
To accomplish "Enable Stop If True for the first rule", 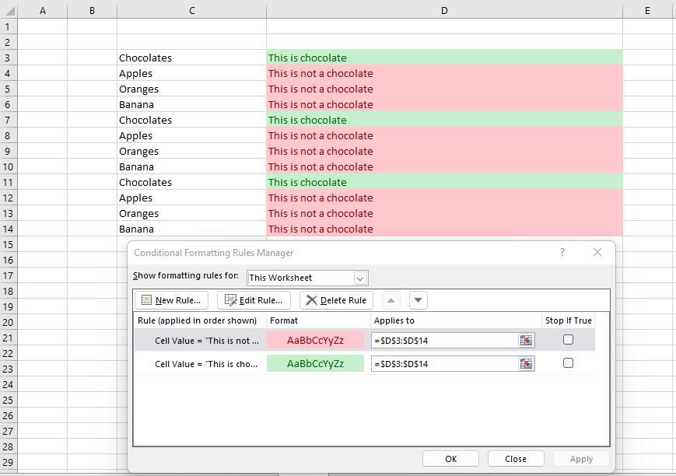I will click(x=568, y=339).
